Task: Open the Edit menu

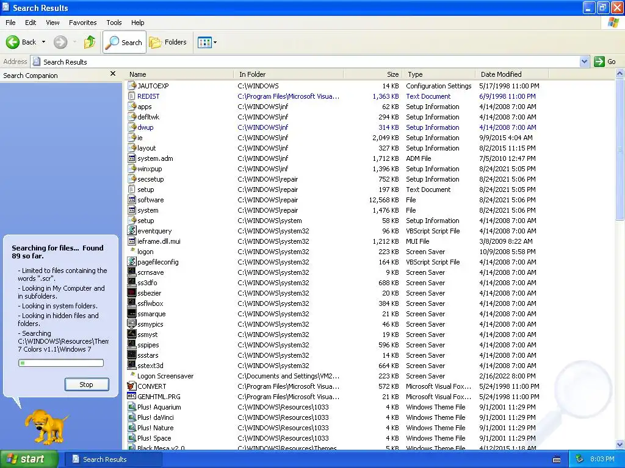Action: 31,23
